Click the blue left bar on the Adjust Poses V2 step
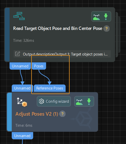Image resolution: width=126 pixels, height=144 pixels. pos(9,112)
